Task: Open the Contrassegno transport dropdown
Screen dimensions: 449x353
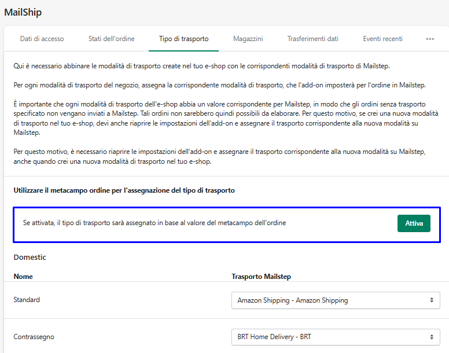Action: pyautogui.click(x=335, y=337)
